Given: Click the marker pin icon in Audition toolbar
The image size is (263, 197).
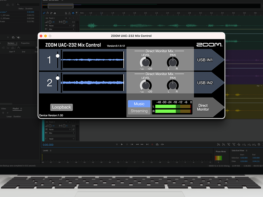Looking at the screenshot, I should click(x=77, y=13).
